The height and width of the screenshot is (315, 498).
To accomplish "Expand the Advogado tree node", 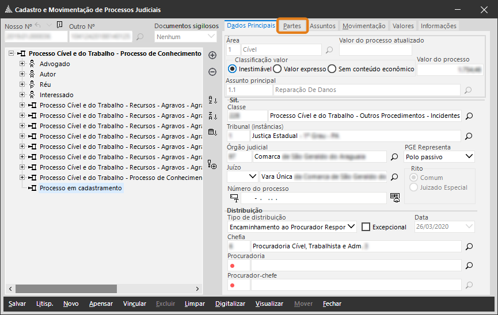I will pos(22,64).
